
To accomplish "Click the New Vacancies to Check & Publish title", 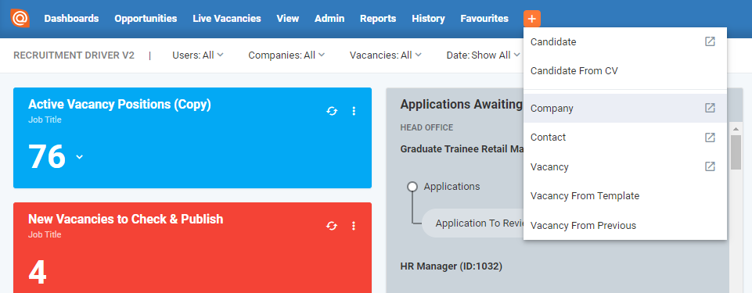I will [126, 219].
